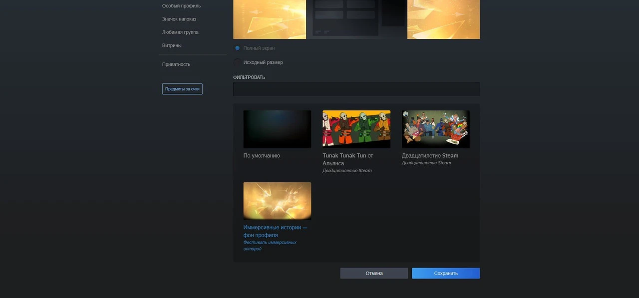Viewport: 639px width, 298px height.
Task: Save changes with the Сохранить button
Action: pyautogui.click(x=445, y=273)
